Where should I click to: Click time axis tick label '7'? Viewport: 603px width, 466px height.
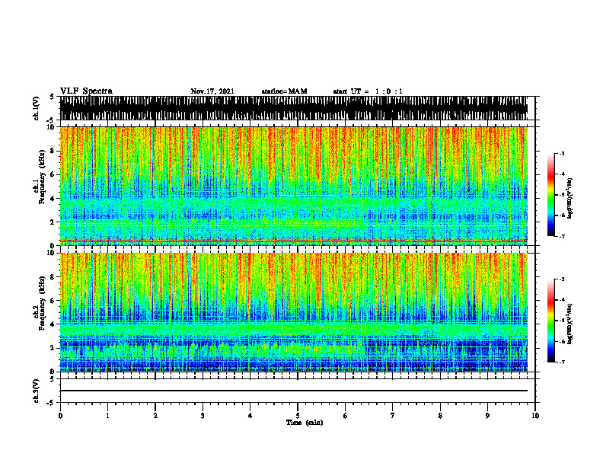[x=393, y=416]
